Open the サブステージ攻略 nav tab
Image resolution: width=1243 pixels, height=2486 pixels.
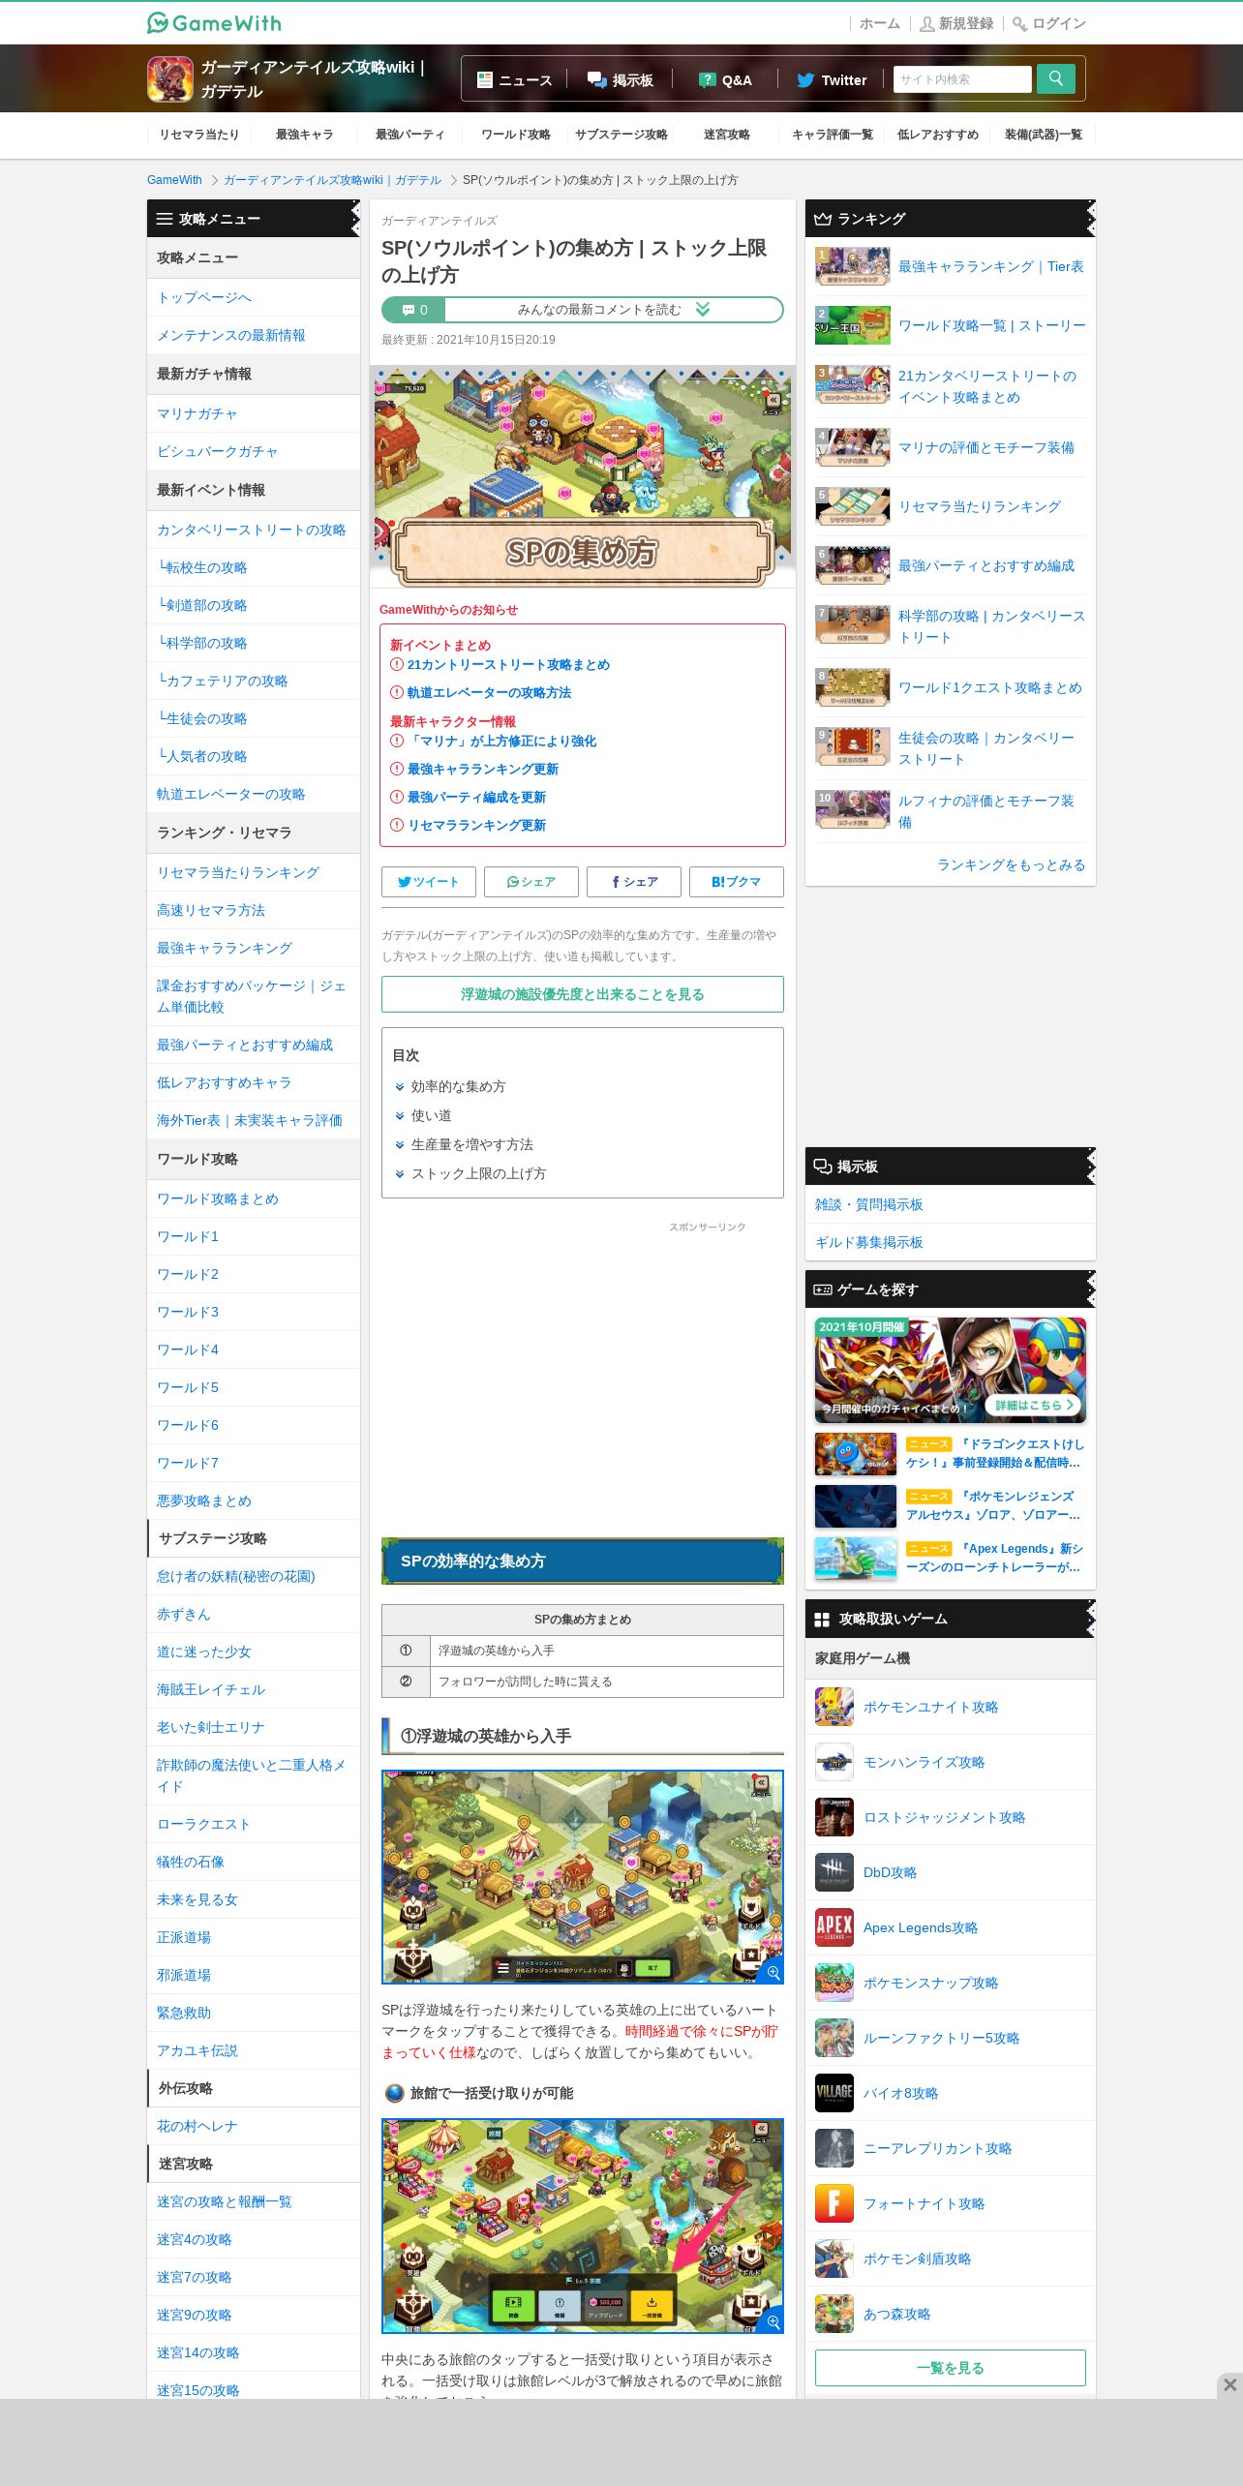621,135
